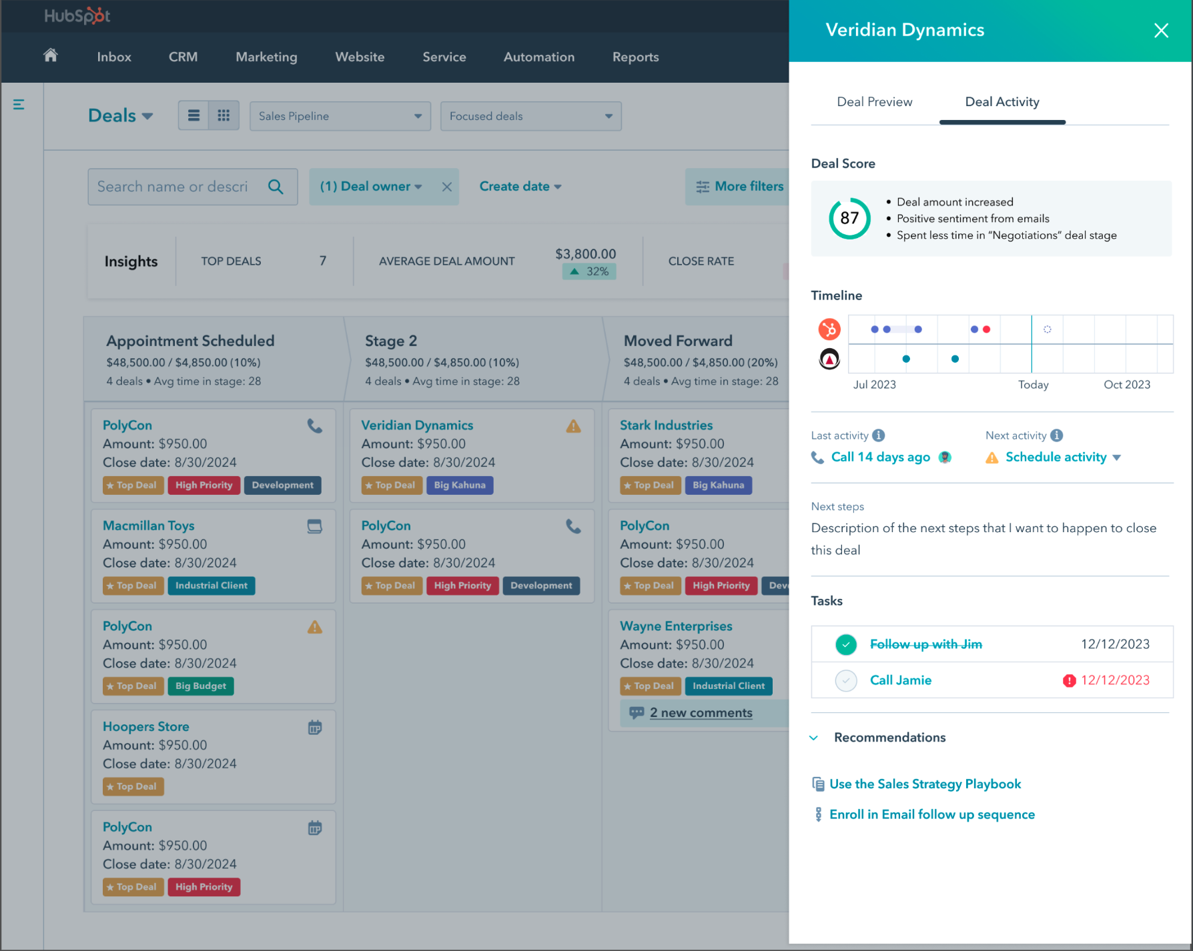Screen dimensions: 1193x951
Task: Open the Focused deals dropdown
Action: coord(531,116)
